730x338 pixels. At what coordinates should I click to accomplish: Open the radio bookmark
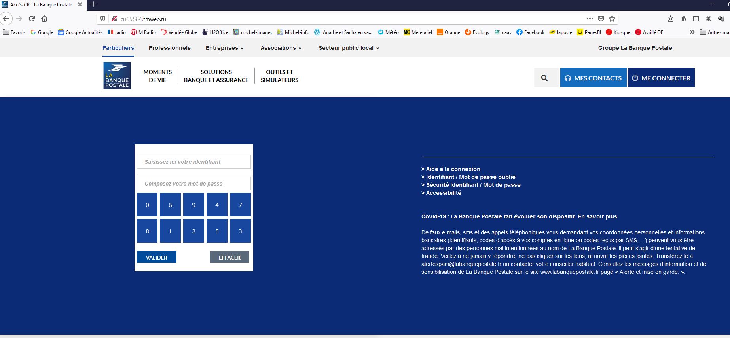tap(117, 32)
